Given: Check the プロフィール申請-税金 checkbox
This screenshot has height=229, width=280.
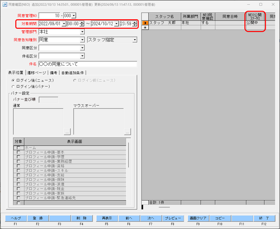Looking at the screenshot, I should 18,189.
